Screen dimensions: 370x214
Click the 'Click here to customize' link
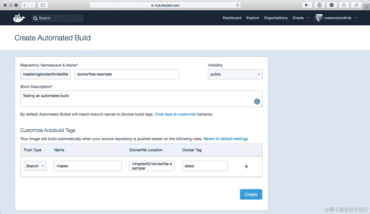(x=175, y=114)
